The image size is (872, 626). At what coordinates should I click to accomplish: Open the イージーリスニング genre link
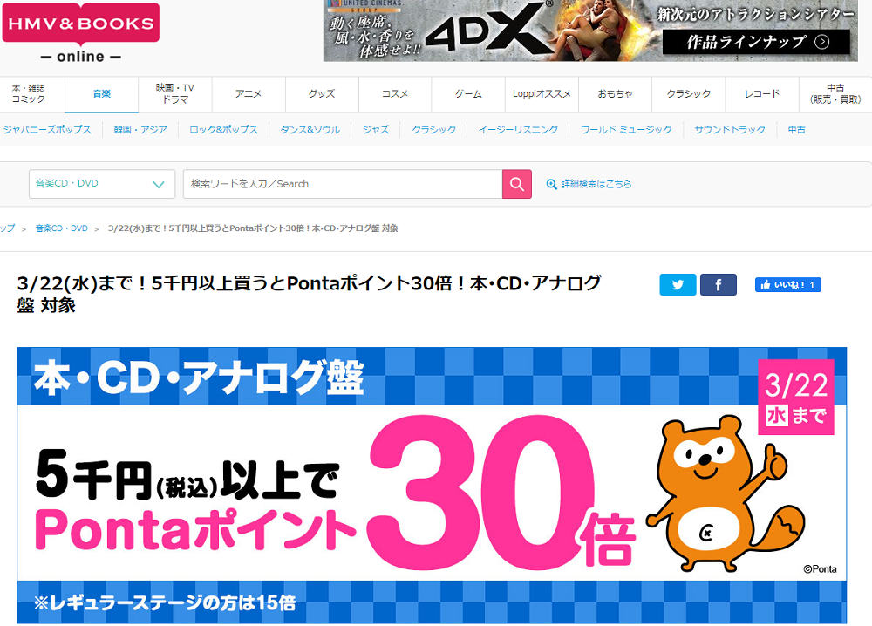coord(518,130)
